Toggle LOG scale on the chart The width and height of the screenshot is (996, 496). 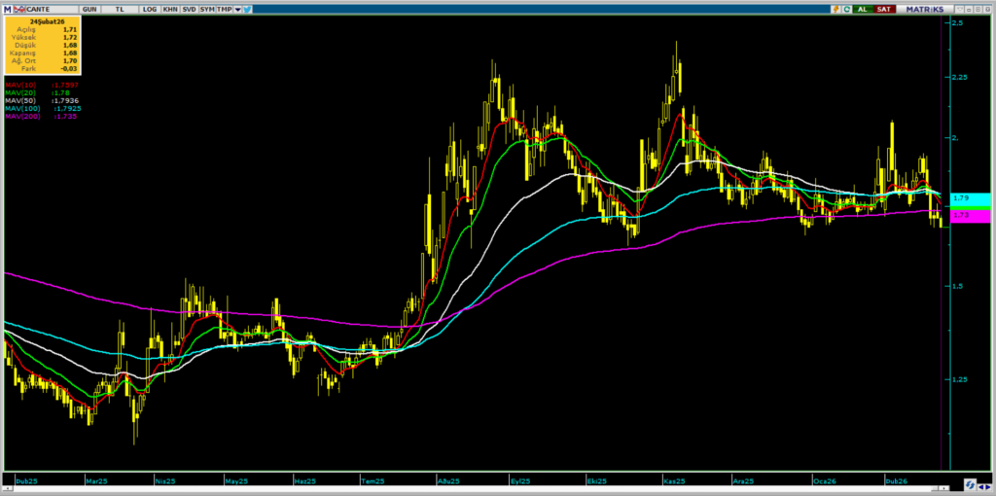pyautogui.click(x=149, y=9)
